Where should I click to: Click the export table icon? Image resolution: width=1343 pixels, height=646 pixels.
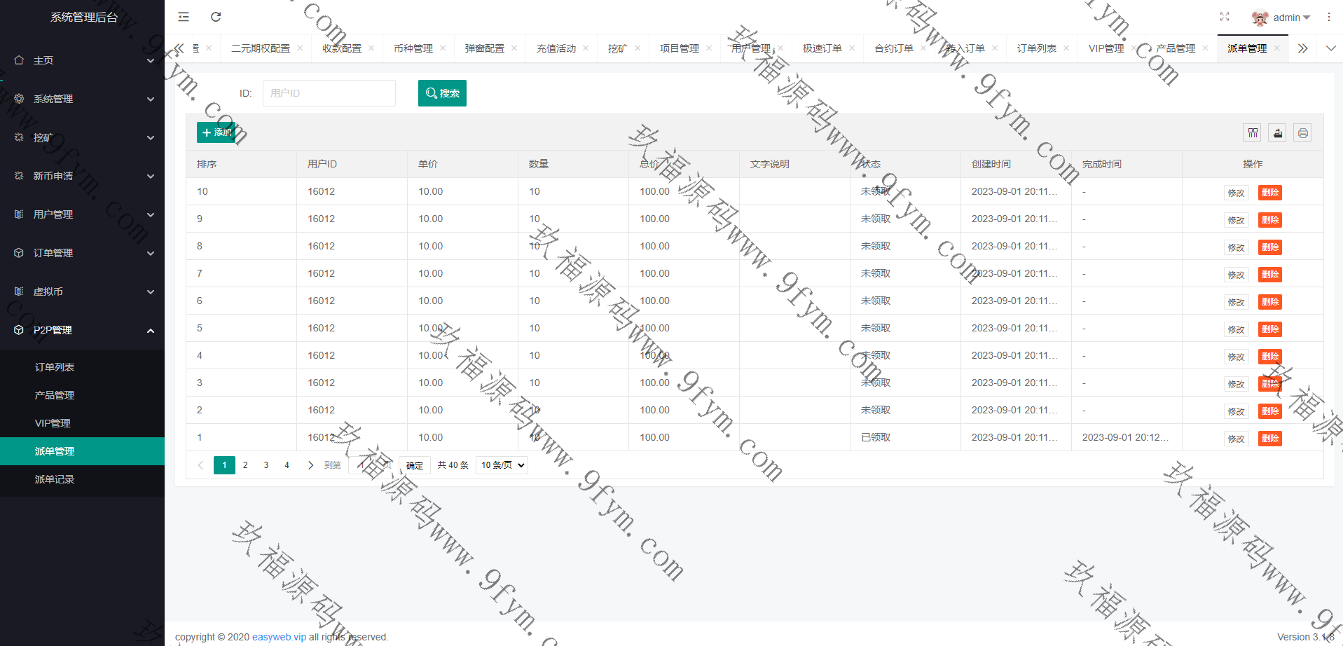pos(1278,132)
